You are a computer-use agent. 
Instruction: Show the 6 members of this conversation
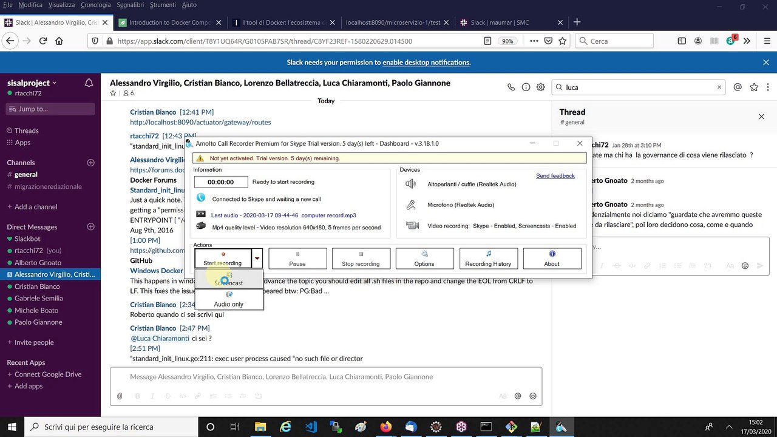pos(129,93)
